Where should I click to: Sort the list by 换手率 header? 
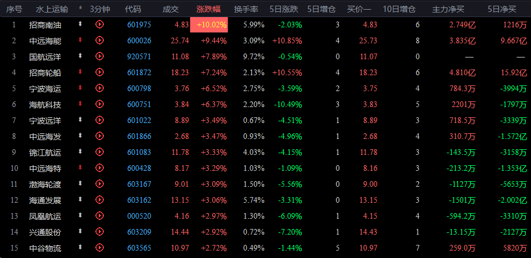pyautogui.click(x=246, y=9)
